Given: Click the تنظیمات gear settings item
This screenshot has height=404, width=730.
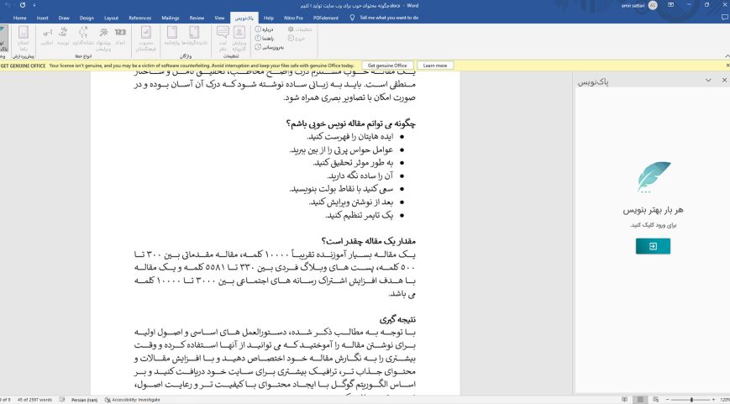Looking at the screenshot, I should click(299, 29).
